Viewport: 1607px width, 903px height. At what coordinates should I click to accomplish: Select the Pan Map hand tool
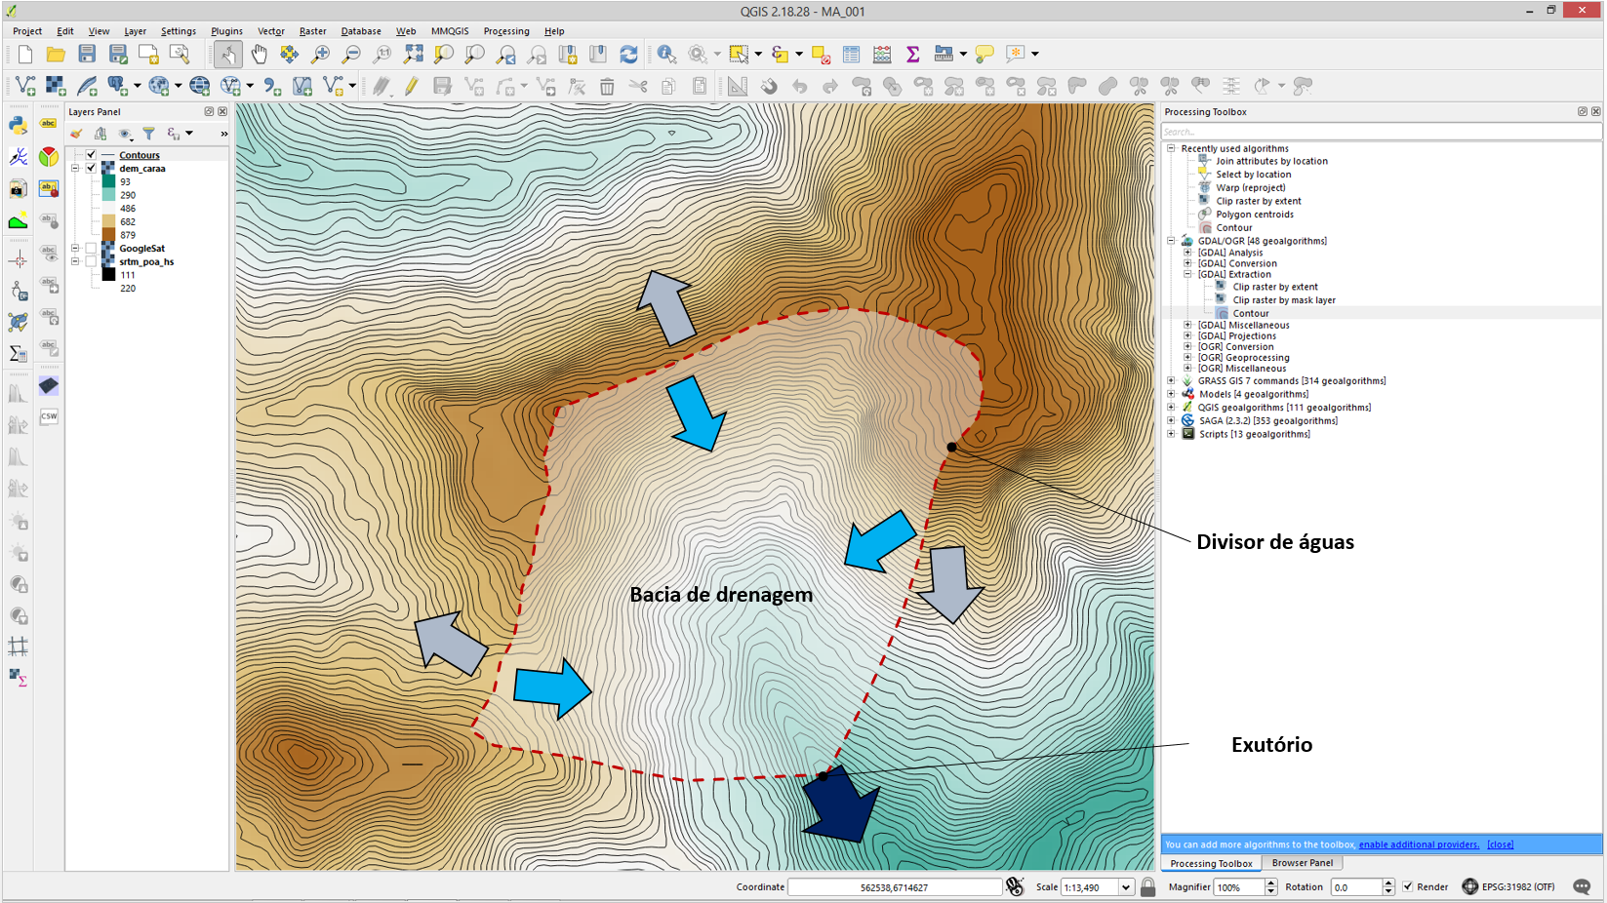259,55
